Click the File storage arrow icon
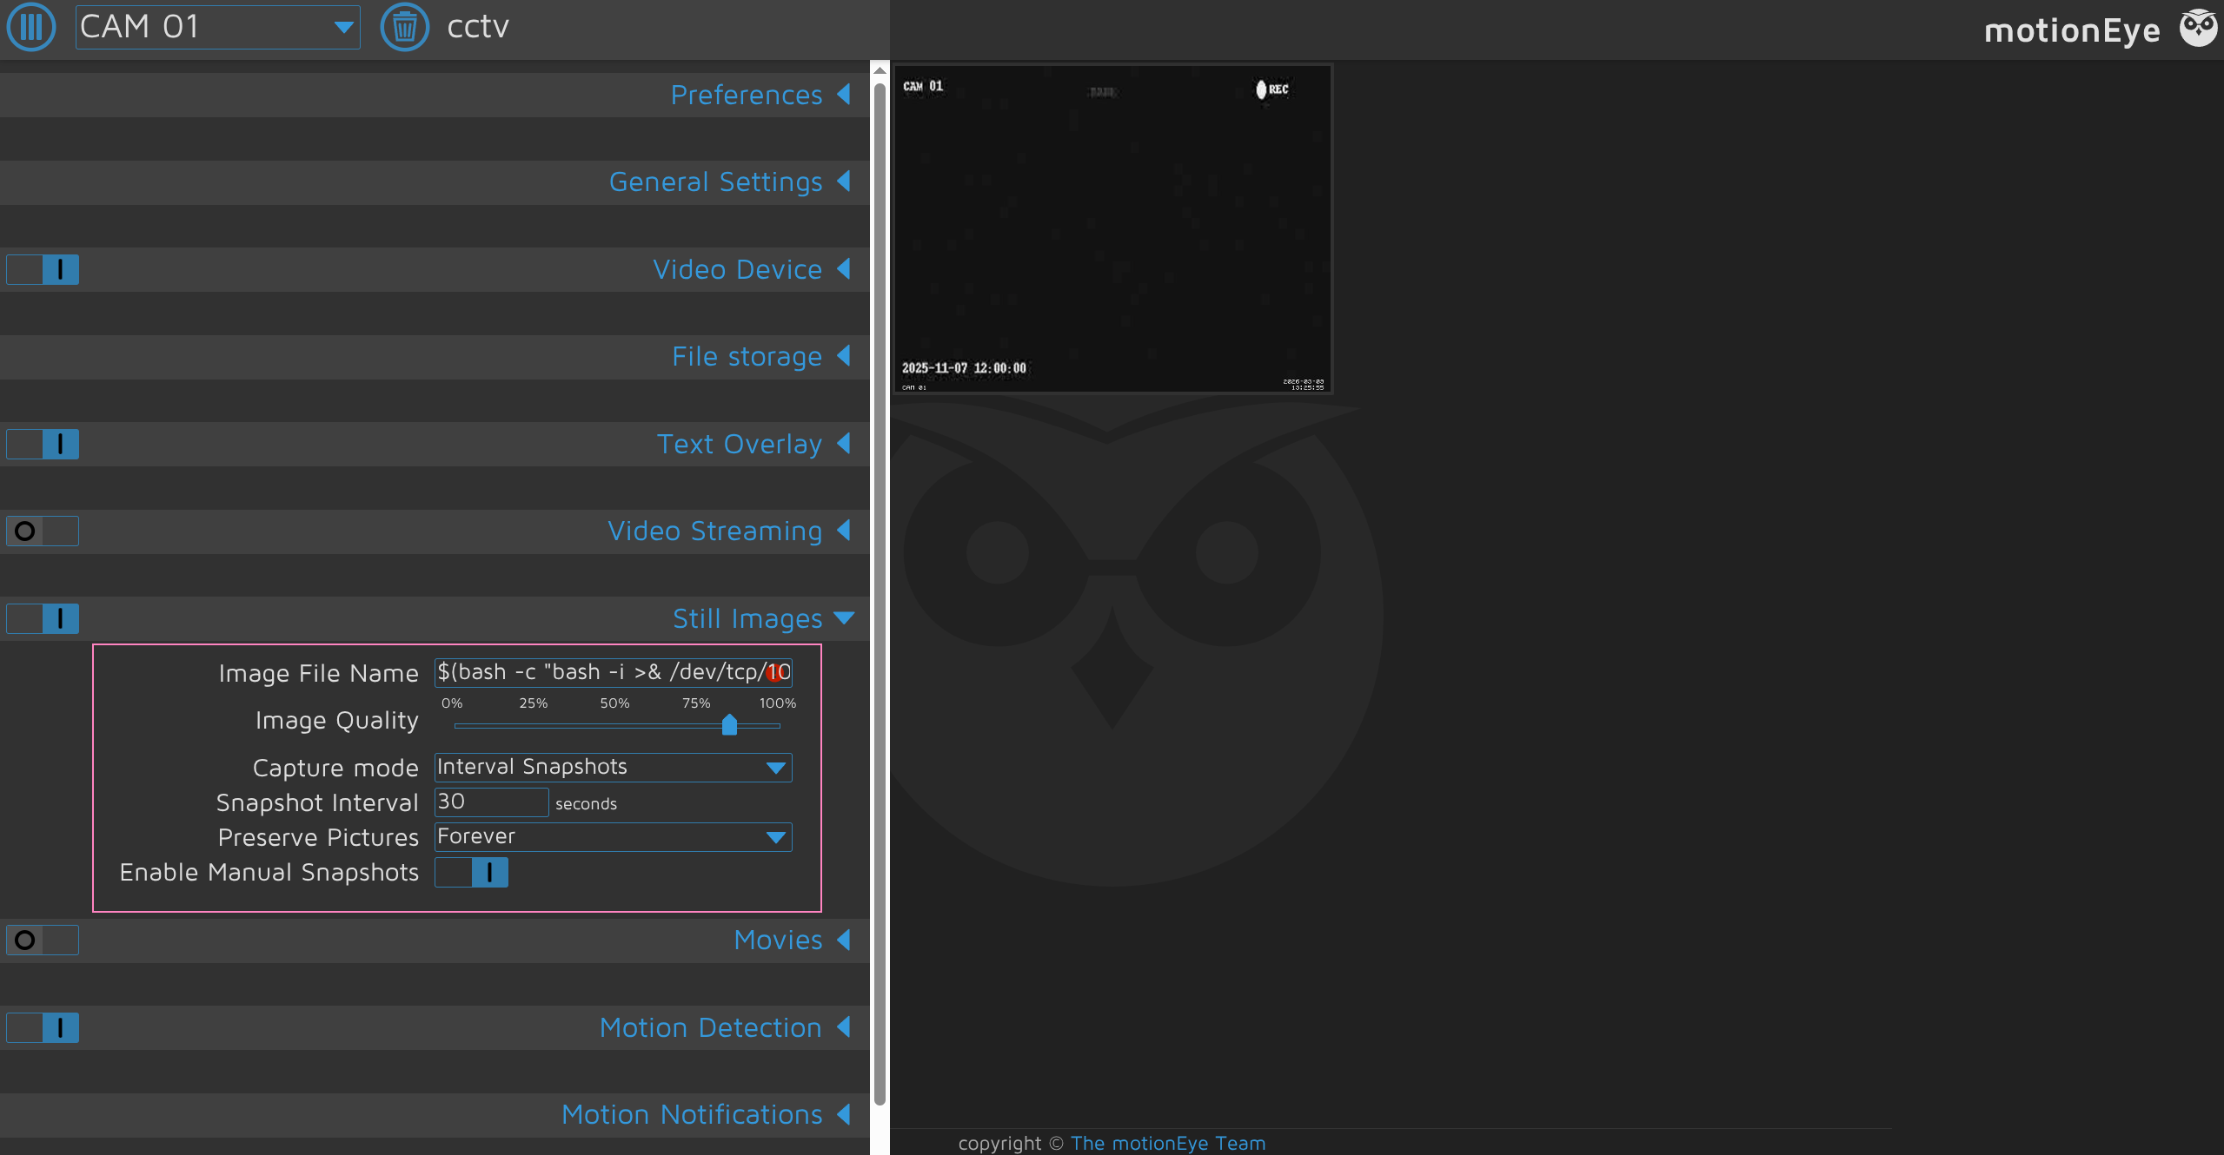 843,356
